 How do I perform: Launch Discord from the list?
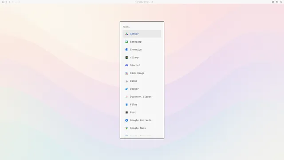[x=142, y=65]
